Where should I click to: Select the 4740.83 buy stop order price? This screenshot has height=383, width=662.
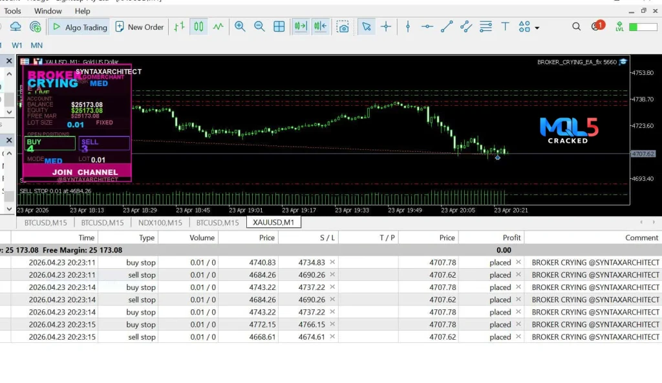point(262,262)
